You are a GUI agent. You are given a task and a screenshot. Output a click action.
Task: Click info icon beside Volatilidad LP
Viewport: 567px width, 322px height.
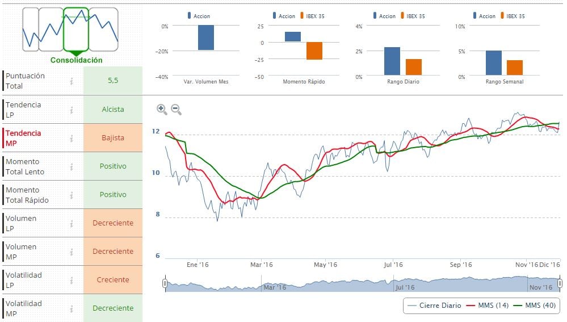[x=72, y=280]
